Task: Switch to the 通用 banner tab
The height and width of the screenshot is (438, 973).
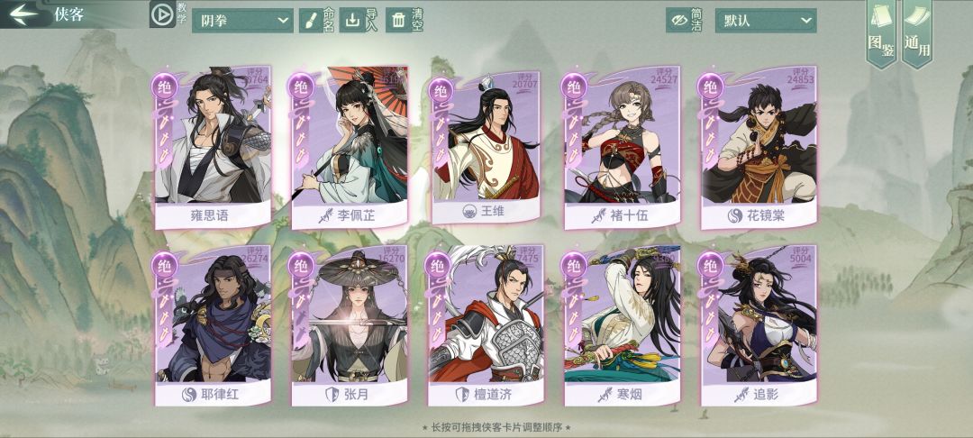Action: pos(917,32)
